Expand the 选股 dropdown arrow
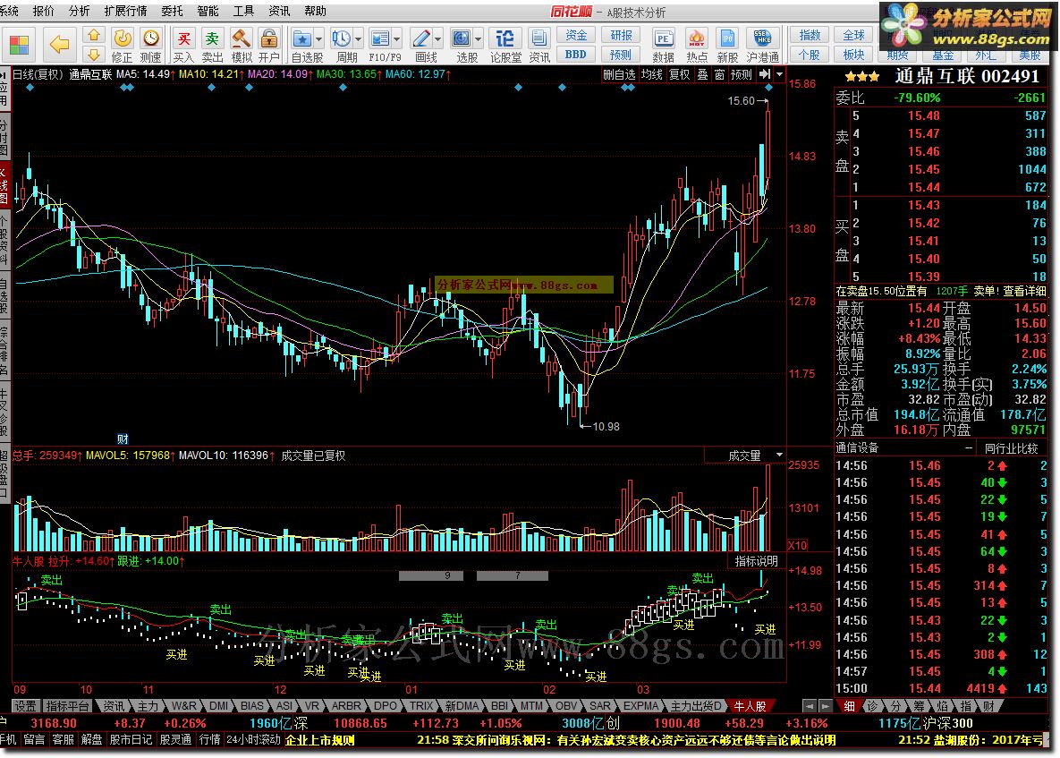The height and width of the screenshot is (758, 1060). [479, 38]
